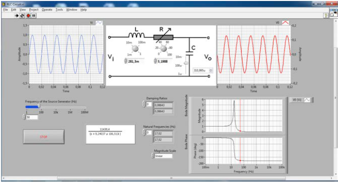Click the inductance L knob

pos(135,49)
